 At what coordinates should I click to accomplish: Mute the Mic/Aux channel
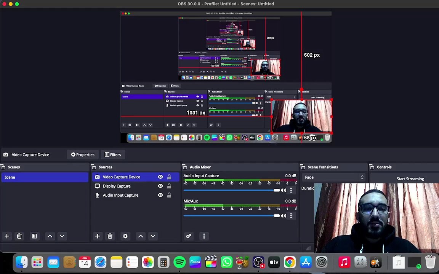coord(284,215)
